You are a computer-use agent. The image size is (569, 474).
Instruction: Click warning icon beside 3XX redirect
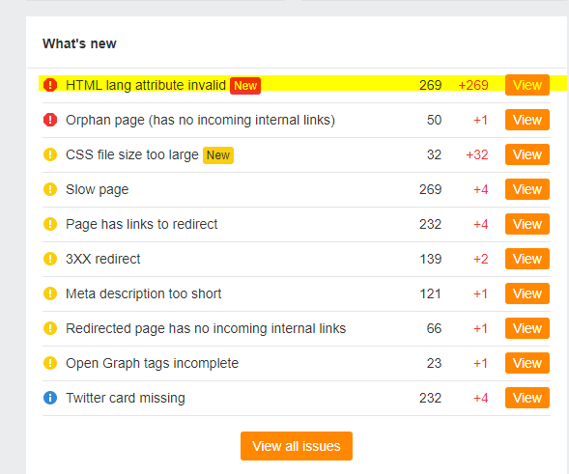(x=50, y=259)
